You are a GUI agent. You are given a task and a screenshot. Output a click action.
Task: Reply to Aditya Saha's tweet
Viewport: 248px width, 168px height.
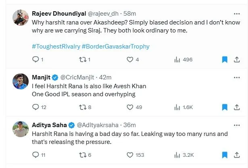(x=35, y=155)
